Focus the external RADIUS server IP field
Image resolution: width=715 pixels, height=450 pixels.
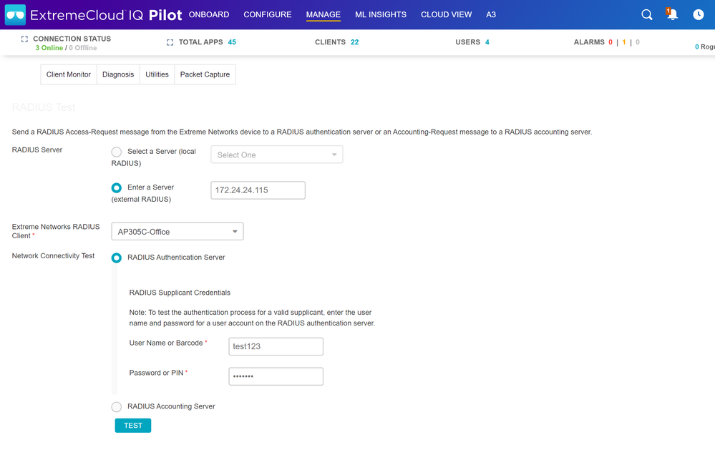[258, 190]
